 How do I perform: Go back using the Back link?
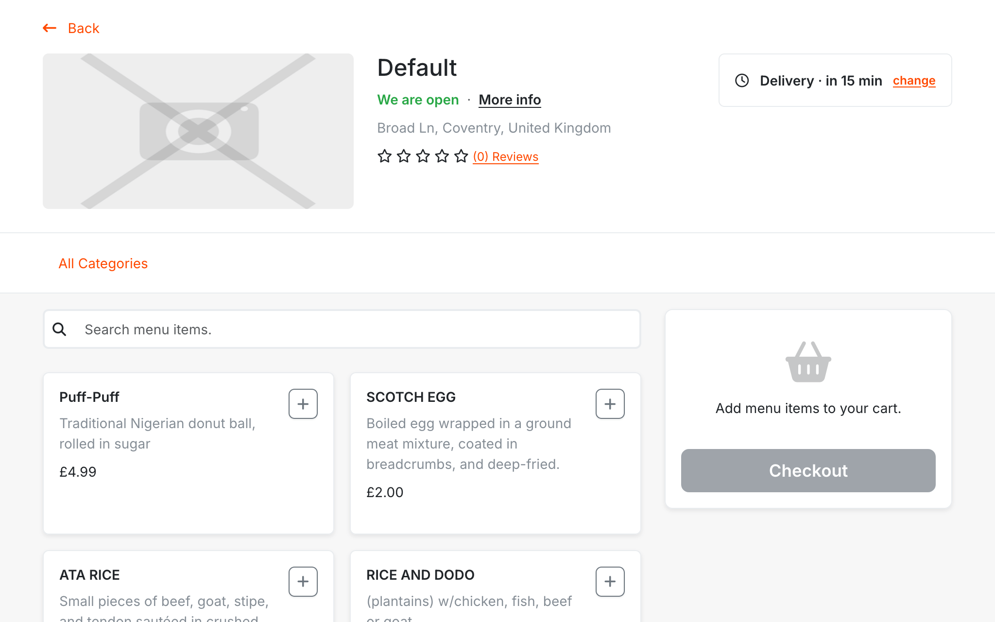tap(84, 28)
